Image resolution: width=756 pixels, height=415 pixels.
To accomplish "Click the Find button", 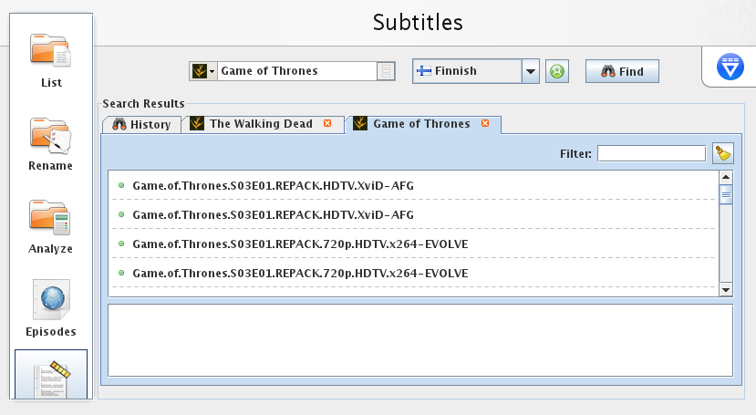I will [622, 71].
